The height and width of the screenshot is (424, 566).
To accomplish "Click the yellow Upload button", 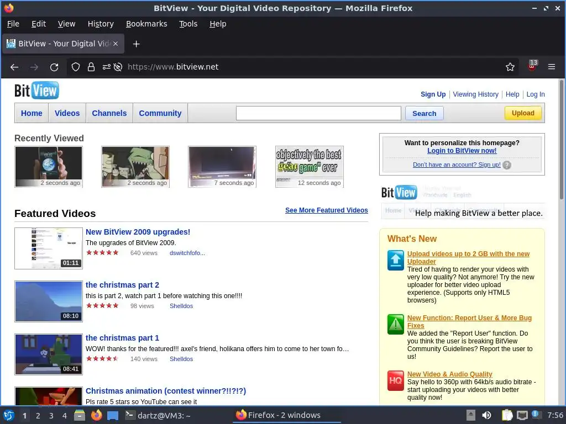I will 523,113.
